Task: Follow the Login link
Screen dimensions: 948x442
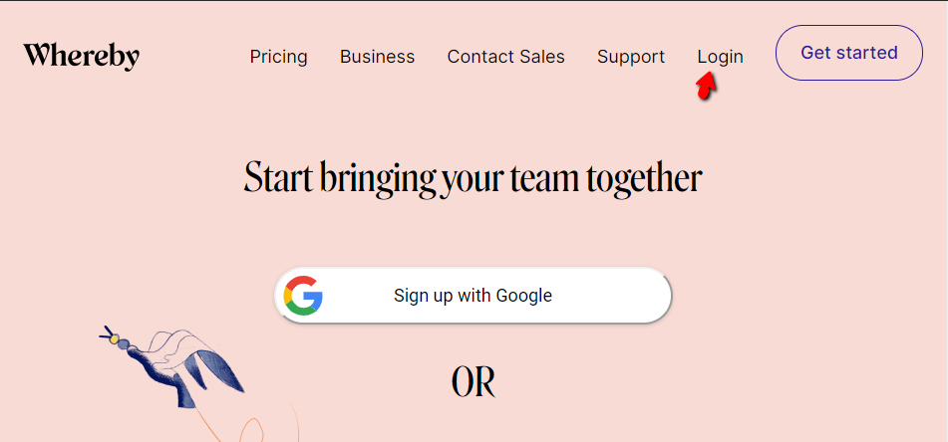Action: [x=720, y=57]
